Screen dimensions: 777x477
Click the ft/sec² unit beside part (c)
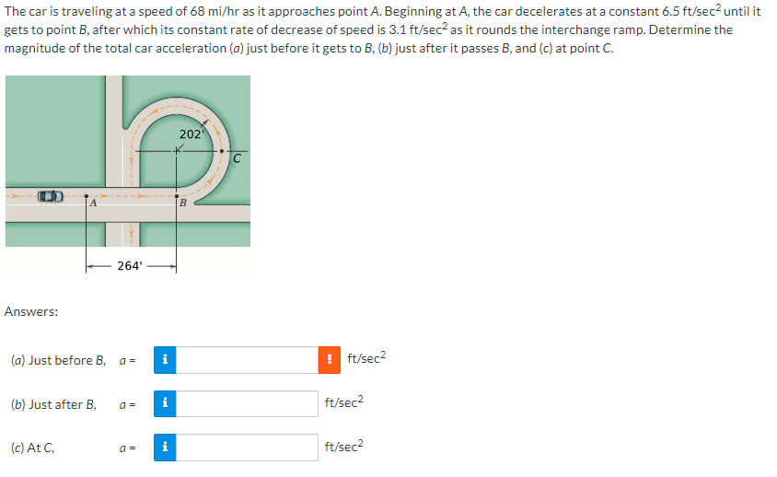click(x=344, y=446)
